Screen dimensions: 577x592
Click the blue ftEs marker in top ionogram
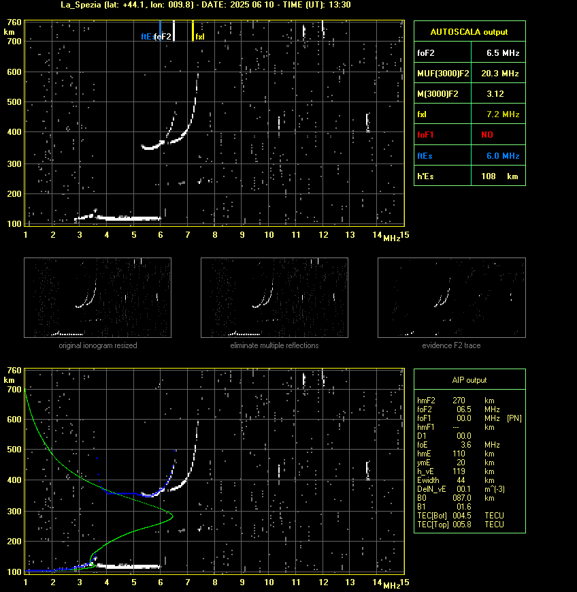161,31
